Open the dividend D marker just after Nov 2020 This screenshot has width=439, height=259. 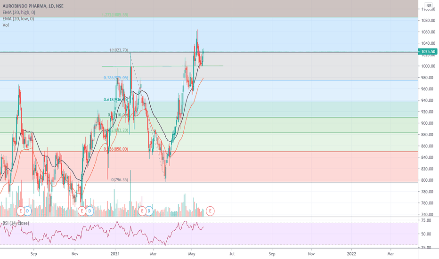(x=89, y=211)
